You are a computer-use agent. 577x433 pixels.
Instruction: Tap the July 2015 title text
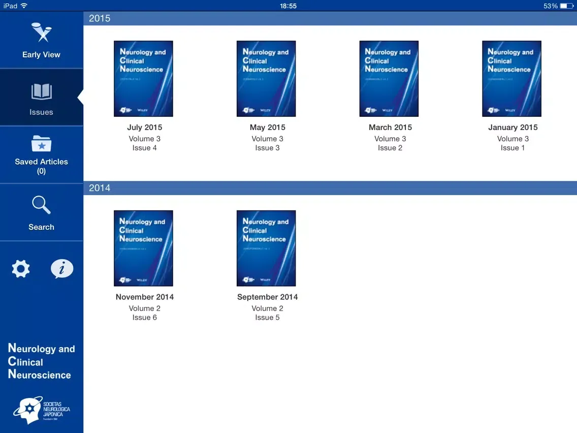click(145, 128)
